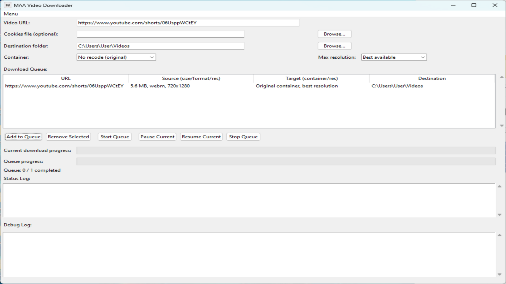The image size is (506, 284).
Task: Browse for a destination folder
Action: pos(334,46)
